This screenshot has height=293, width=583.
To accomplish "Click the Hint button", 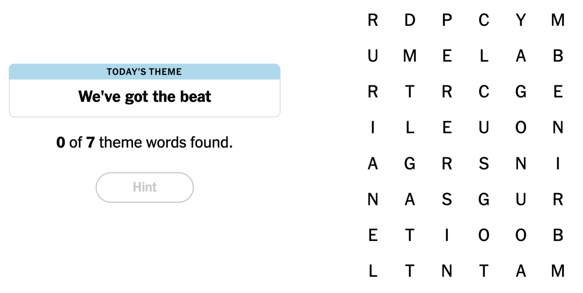I will 145,187.
